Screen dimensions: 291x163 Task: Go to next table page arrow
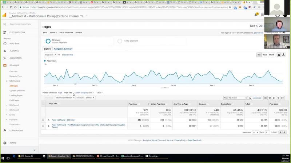click(x=284, y=132)
